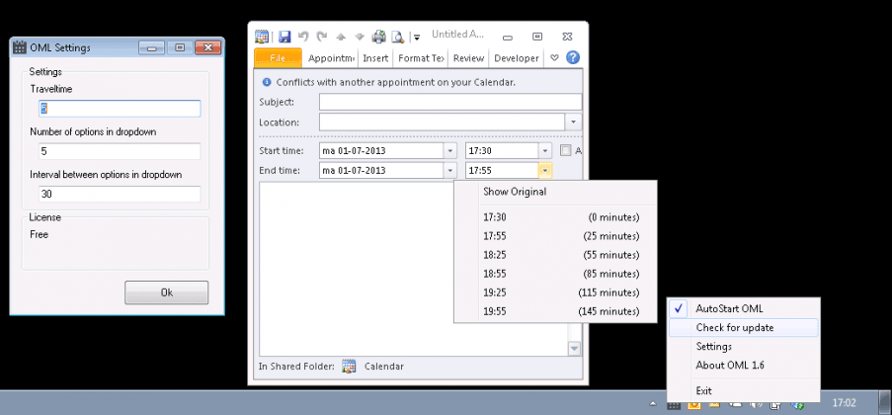The image size is (892, 415).
Task: Click the Print icon
Action: (379, 37)
